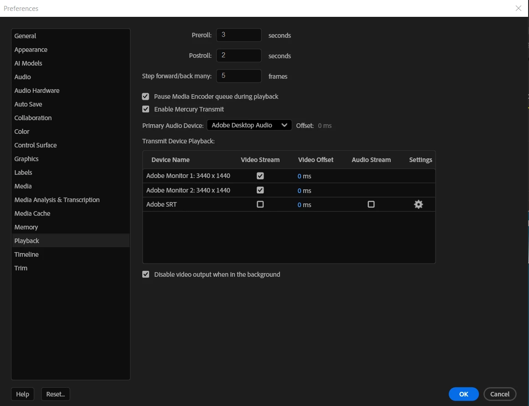
Task: Toggle Disable video output in background
Action: point(145,274)
